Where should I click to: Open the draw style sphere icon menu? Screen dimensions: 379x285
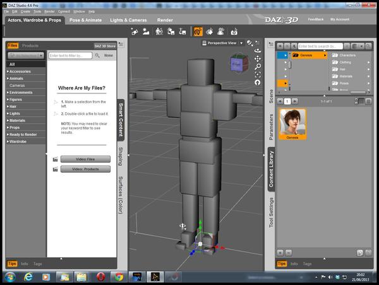click(250, 44)
